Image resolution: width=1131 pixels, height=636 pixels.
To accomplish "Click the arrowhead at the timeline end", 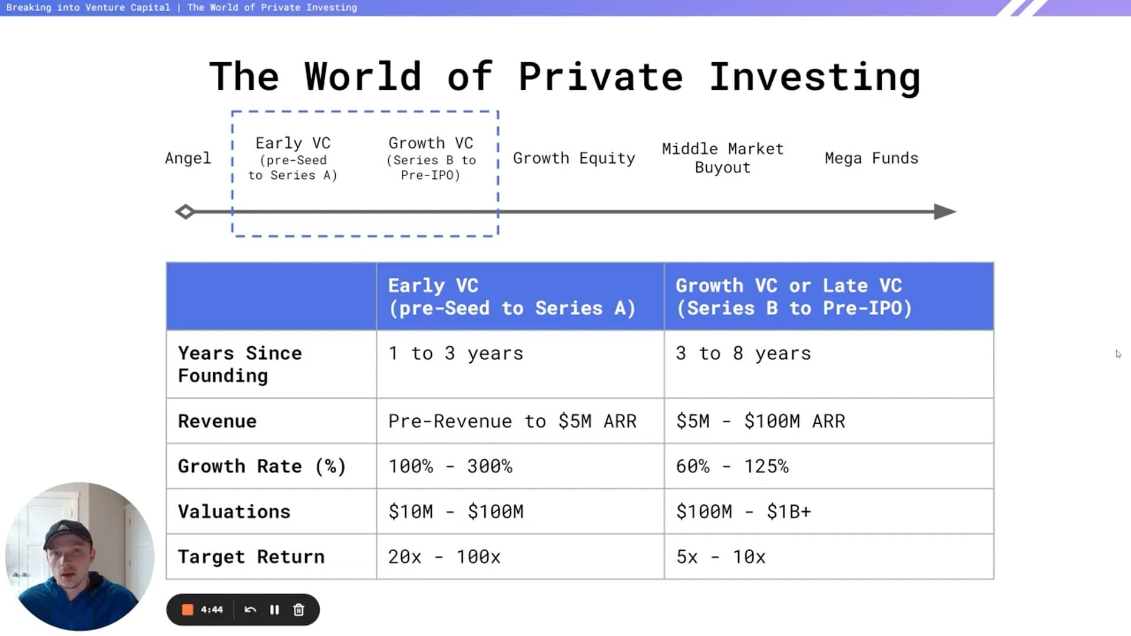I will click(944, 212).
